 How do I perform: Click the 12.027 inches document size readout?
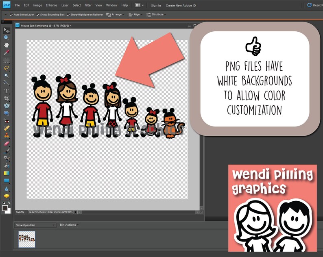click(x=51, y=212)
